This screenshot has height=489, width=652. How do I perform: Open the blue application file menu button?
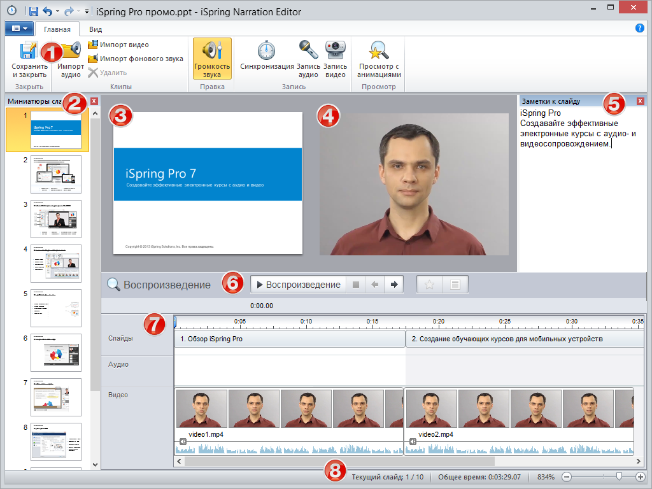pos(19,28)
